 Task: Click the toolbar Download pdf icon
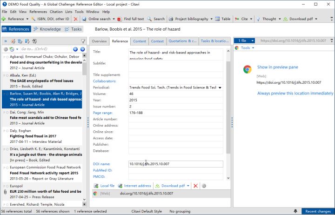click(285, 19)
